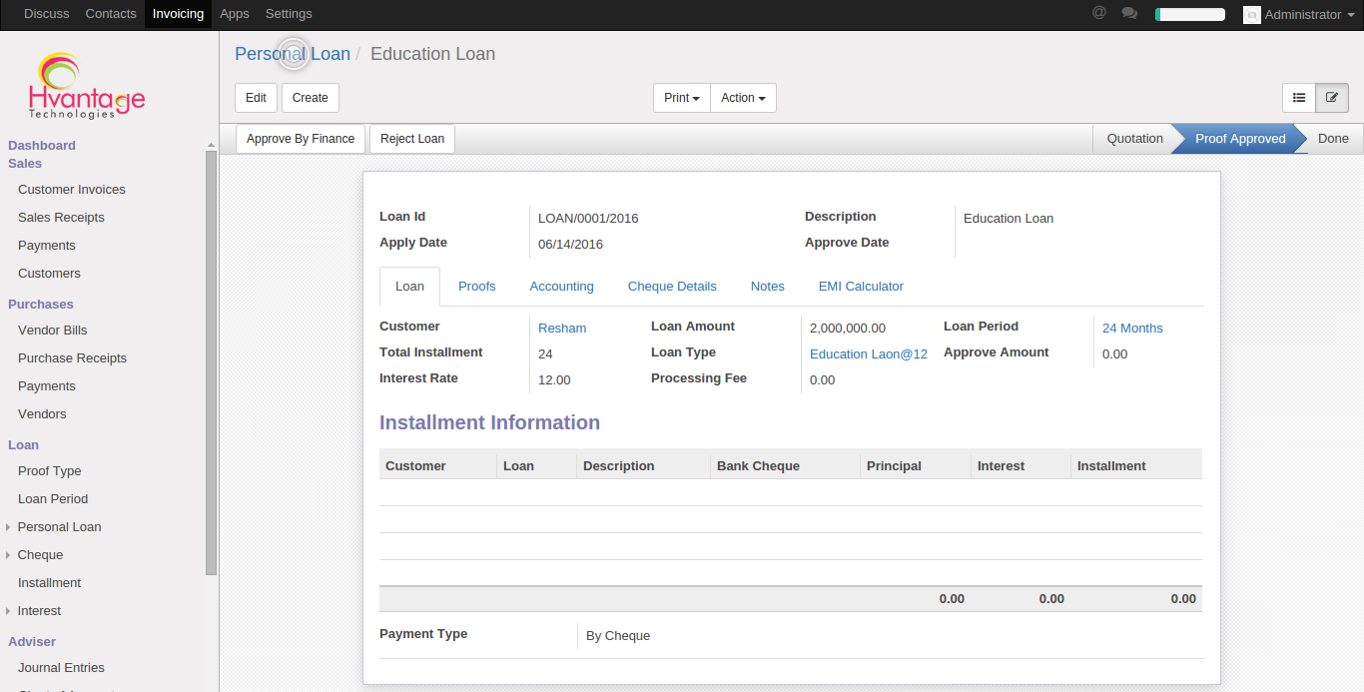Viewport: 1364px width, 692px height.
Task: Switch to the Accounting tab
Action: point(562,287)
